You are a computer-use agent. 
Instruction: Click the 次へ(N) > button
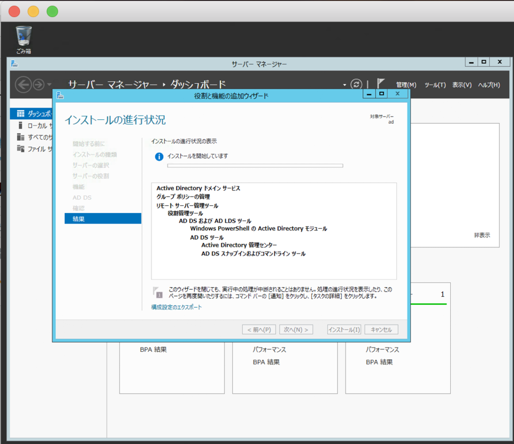[296, 329]
